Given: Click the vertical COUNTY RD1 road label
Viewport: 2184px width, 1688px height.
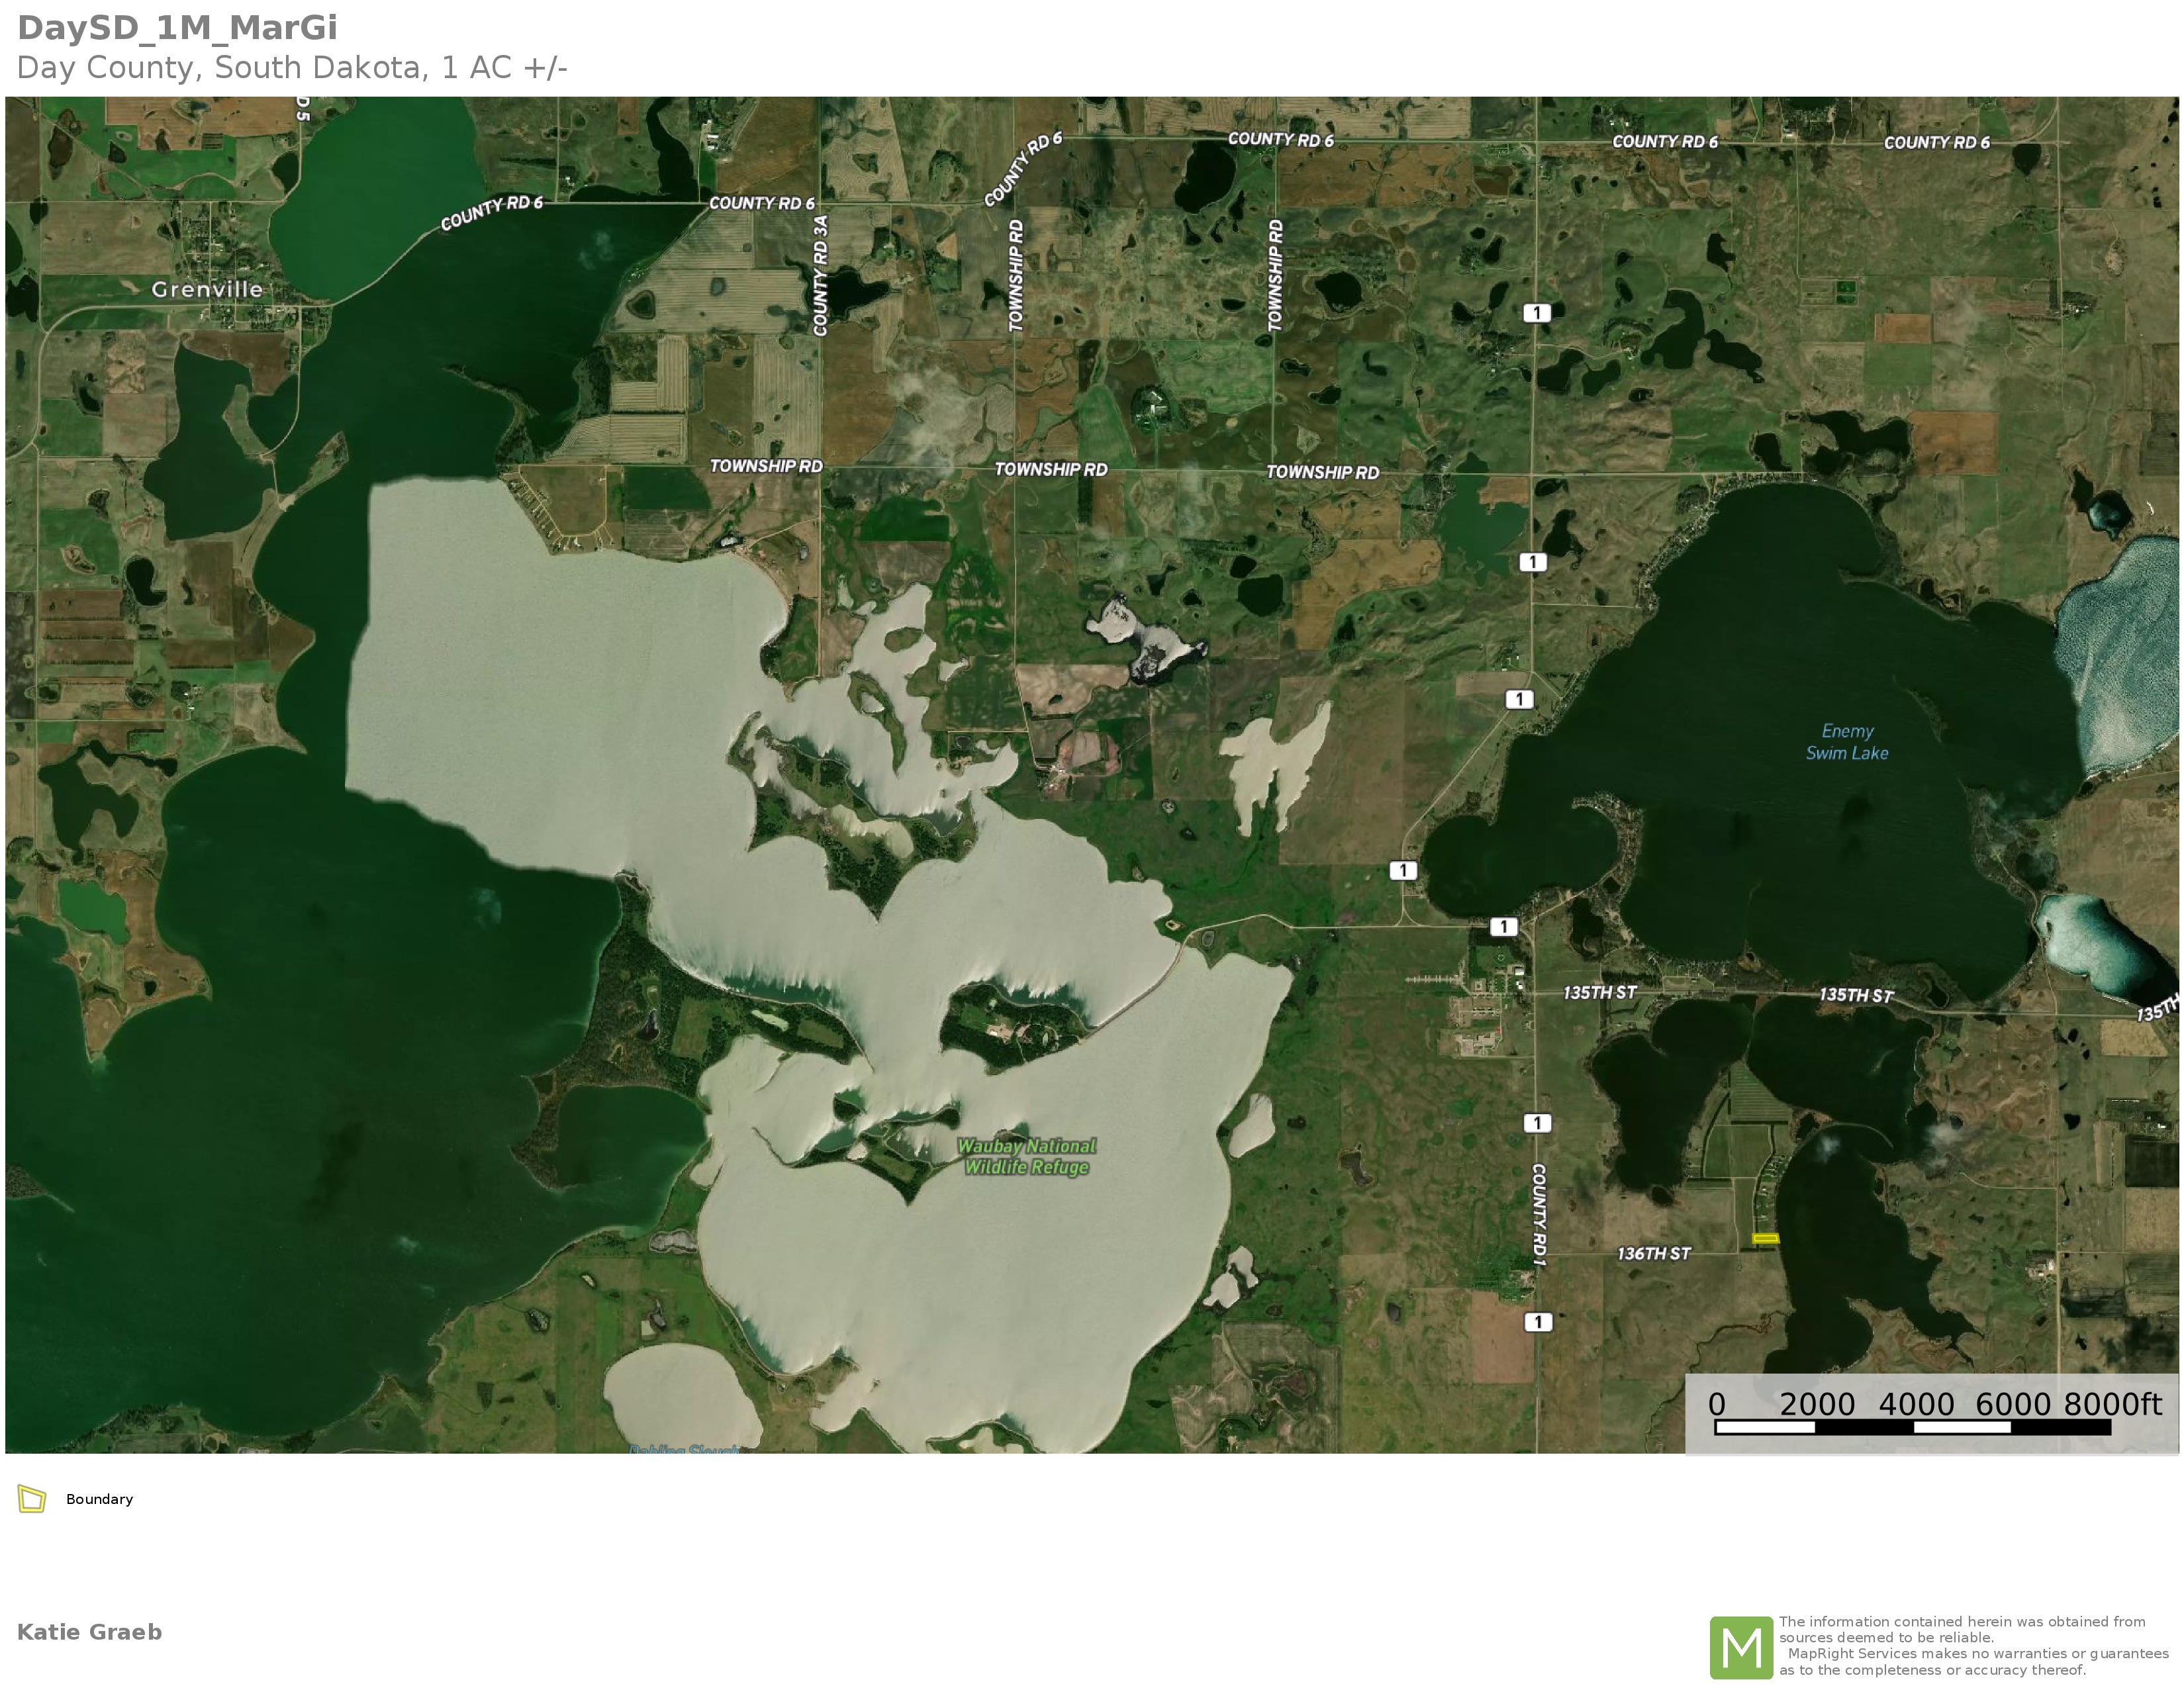Looking at the screenshot, I should click(x=1539, y=1214).
